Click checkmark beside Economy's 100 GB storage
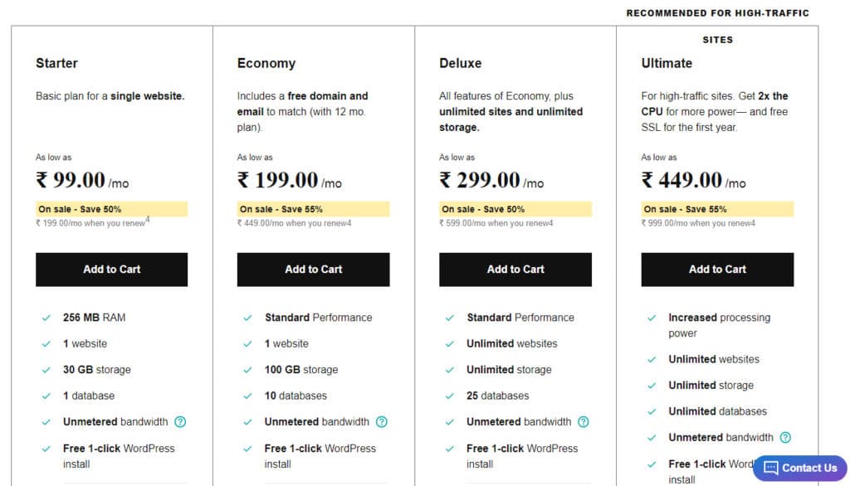 click(247, 370)
